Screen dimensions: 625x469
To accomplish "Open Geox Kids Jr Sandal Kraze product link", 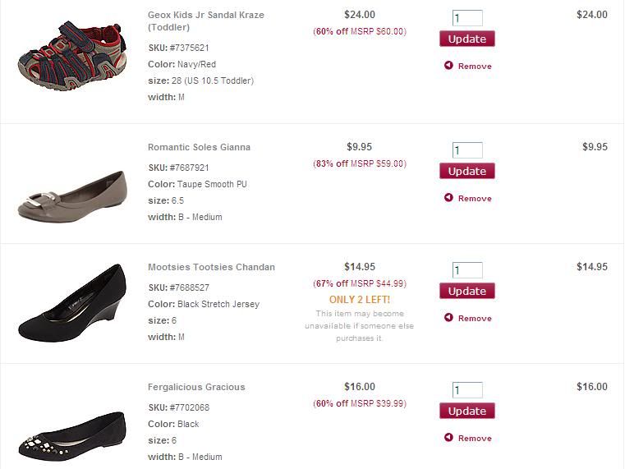I will (x=205, y=21).
